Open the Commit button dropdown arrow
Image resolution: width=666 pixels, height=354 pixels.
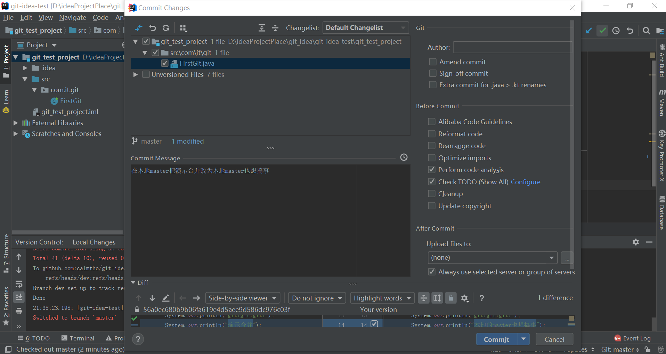[x=523, y=339]
